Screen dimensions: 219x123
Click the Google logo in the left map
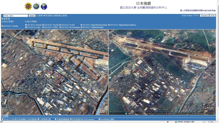pyautogui.click(x=101, y=110)
